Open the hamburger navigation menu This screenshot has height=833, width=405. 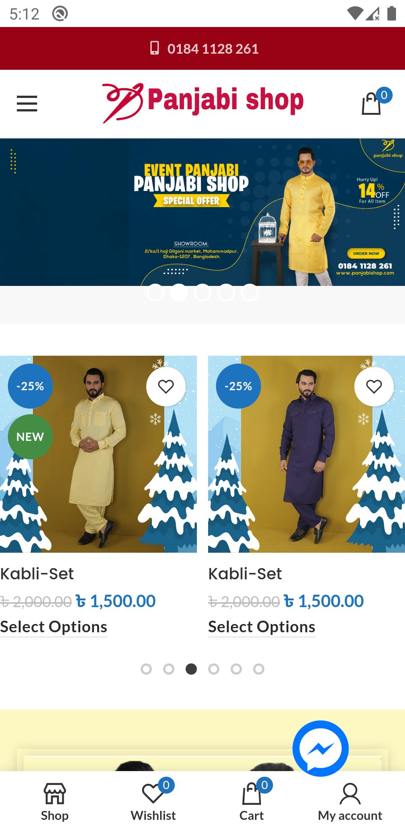27,104
